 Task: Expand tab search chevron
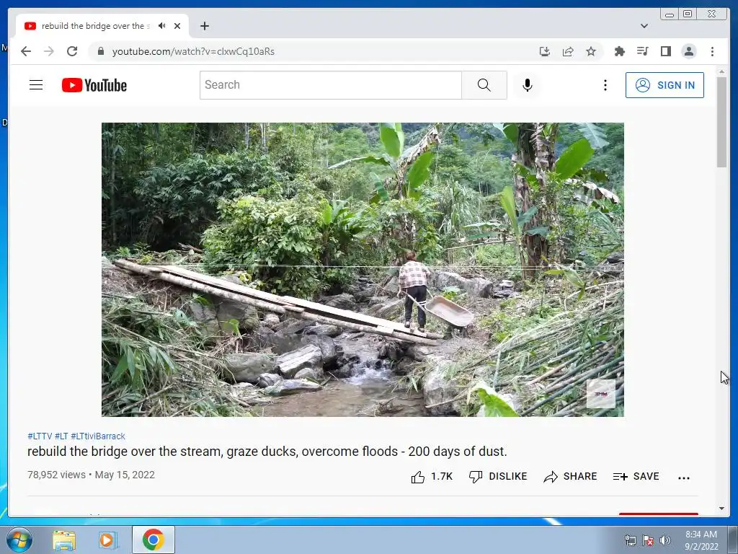pyautogui.click(x=644, y=26)
